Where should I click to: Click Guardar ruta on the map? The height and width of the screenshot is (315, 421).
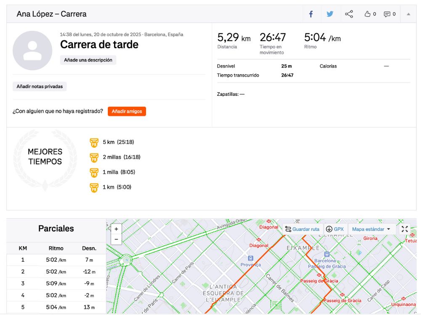tap(302, 229)
